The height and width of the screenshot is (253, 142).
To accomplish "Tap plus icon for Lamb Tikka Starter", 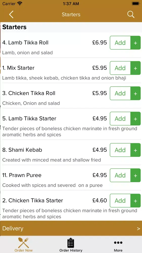I will pos(135,119).
